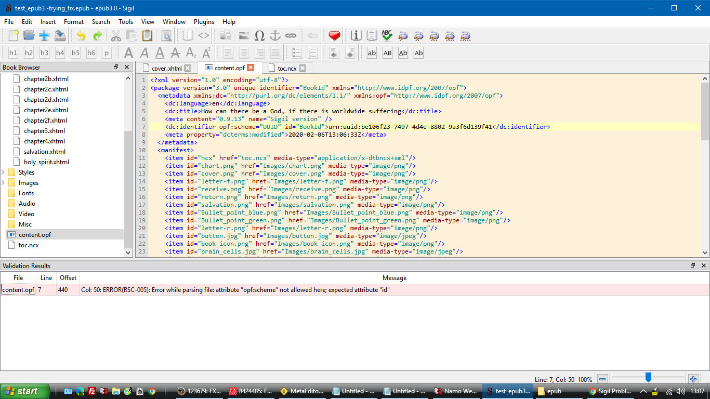Click the Windows start button
710x399 pixels.
[25, 391]
